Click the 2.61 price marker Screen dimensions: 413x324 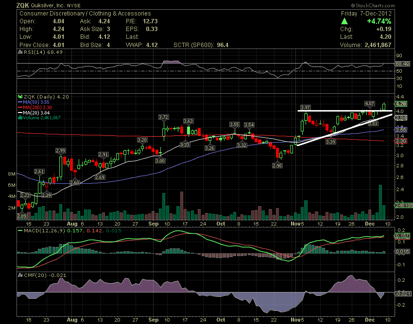[39, 172]
